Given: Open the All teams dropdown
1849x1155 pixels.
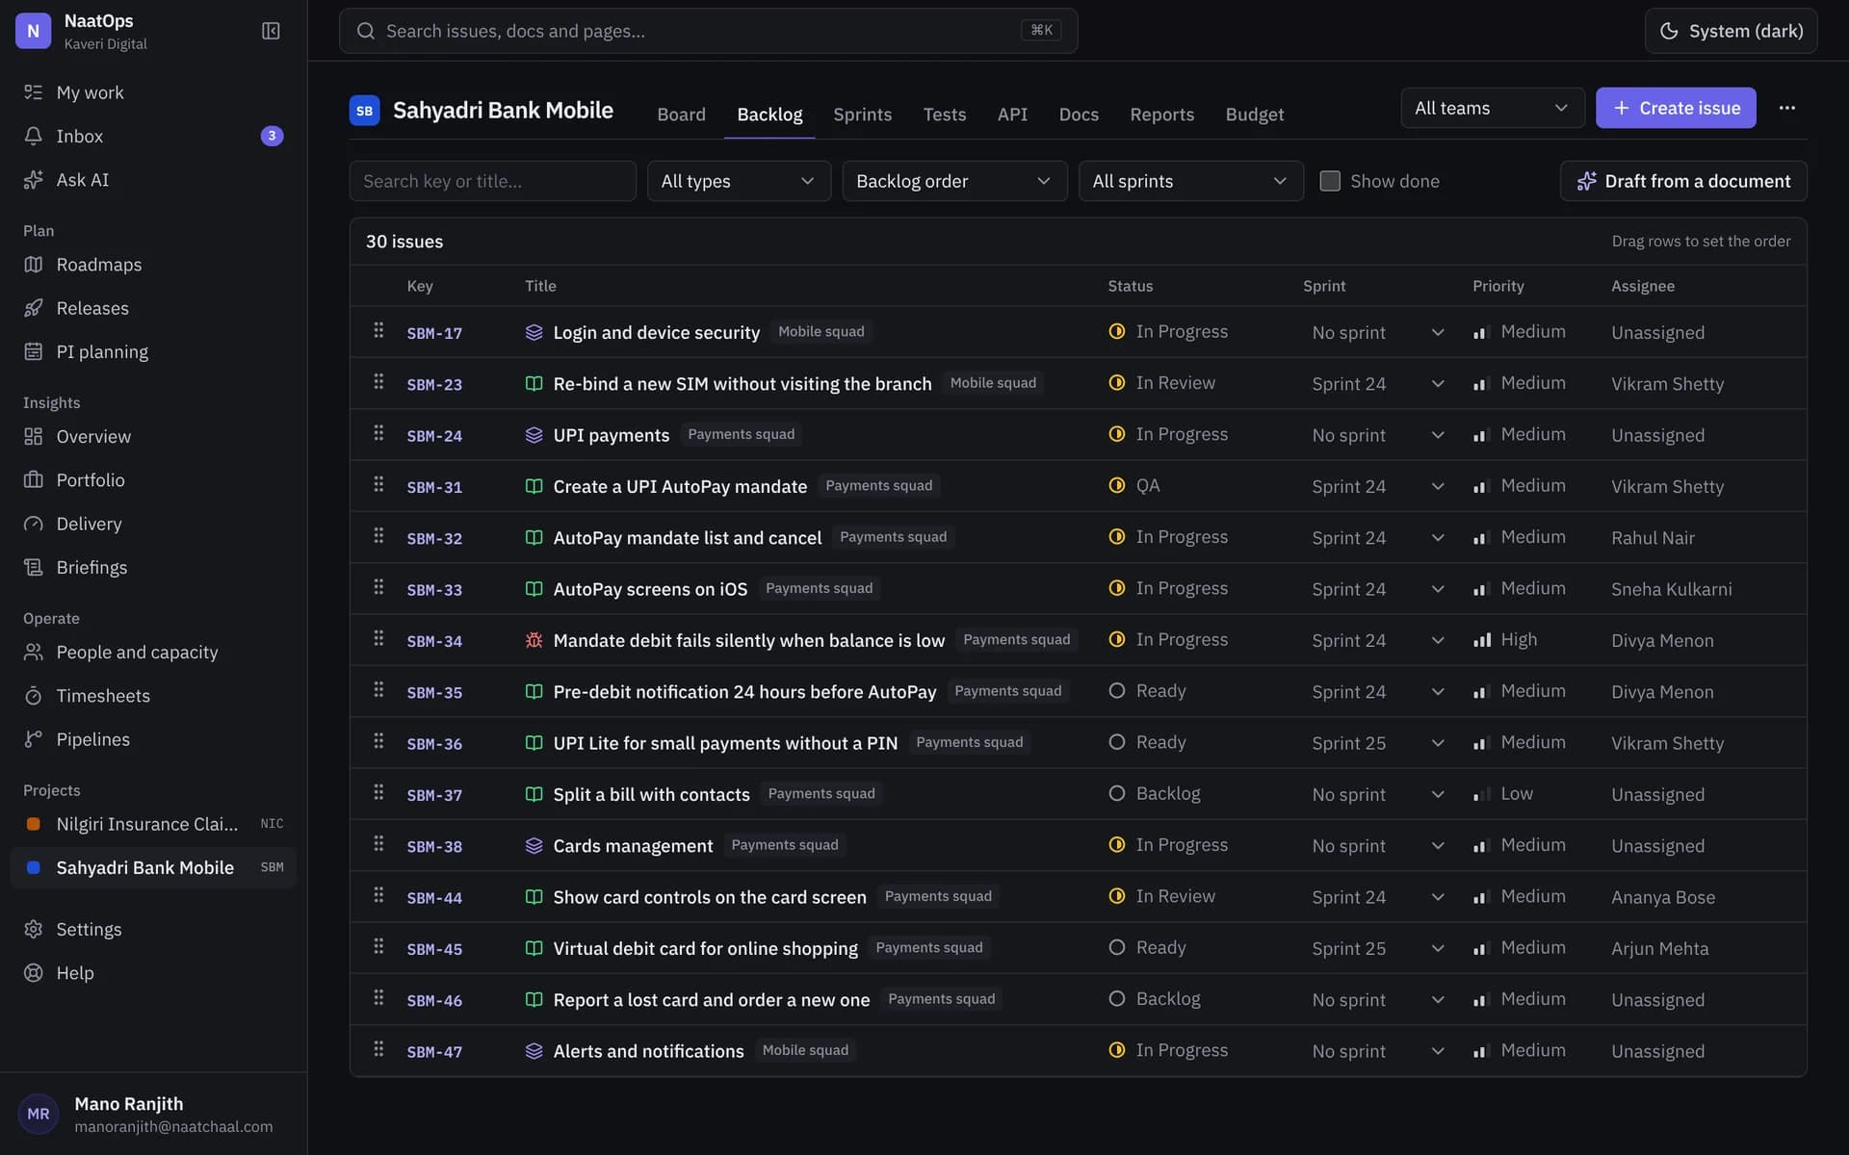Looking at the screenshot, I should [x=1492, y=108].
